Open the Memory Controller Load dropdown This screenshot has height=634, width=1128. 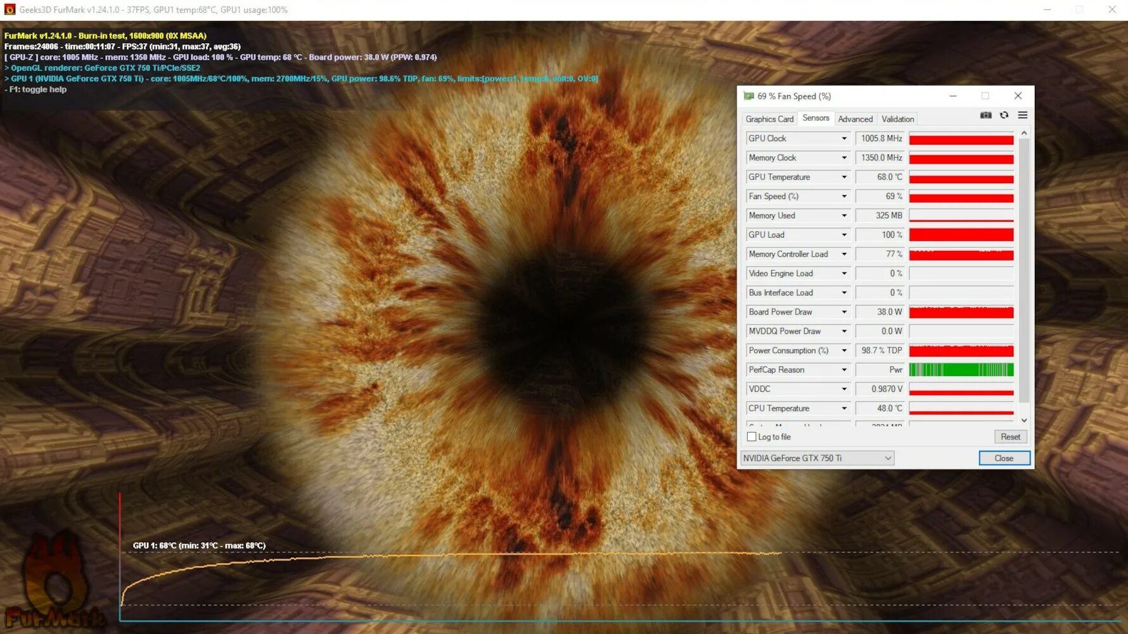pyautogui.click(x=844, y=254)
